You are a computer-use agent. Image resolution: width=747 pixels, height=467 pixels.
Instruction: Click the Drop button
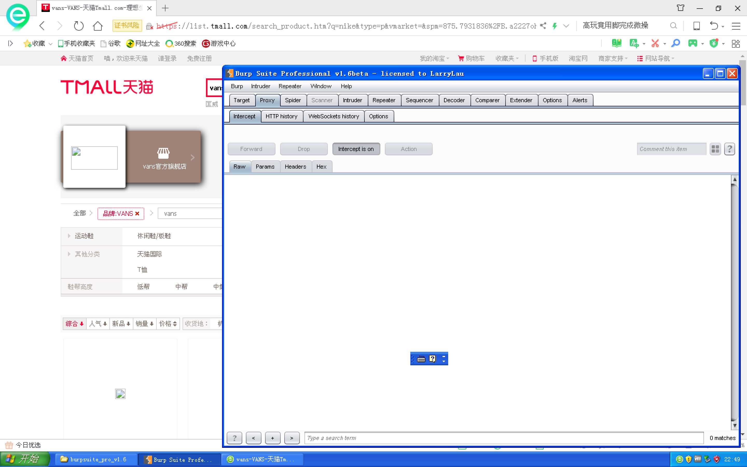coord(304,149)
